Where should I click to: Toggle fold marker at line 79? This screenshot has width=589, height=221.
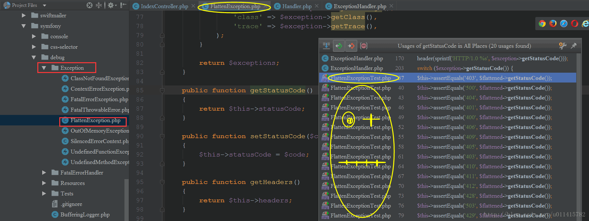tap(162, 35)
